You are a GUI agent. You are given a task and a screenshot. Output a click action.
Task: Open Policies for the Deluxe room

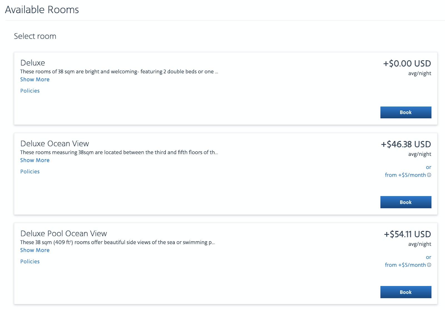click(30, 91)
